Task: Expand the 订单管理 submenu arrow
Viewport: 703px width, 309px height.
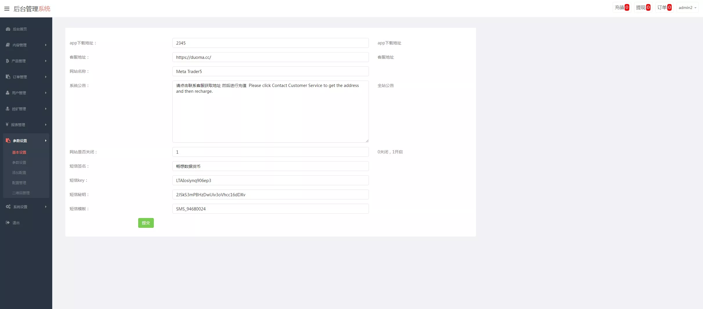Action: pyautogui.click(x=46, y=77)
